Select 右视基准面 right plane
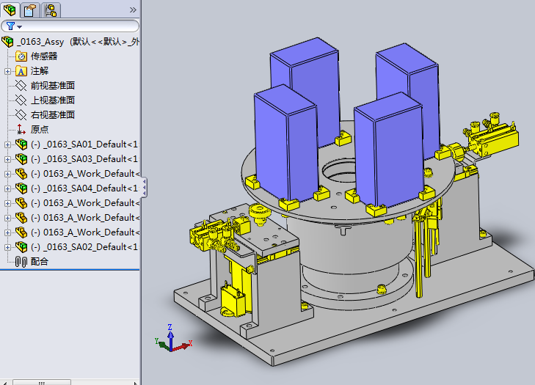 pyautogui.click(x=53, y=115)
